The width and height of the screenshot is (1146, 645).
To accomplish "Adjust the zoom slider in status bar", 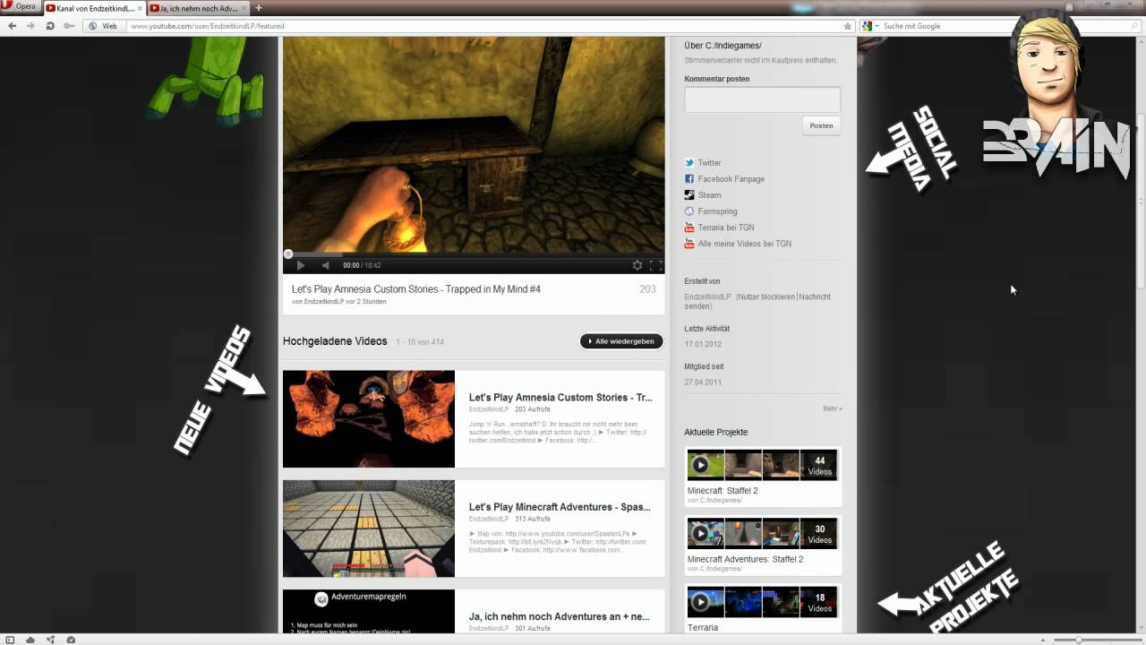I will pyautogui.click(x=1080, y=640).
